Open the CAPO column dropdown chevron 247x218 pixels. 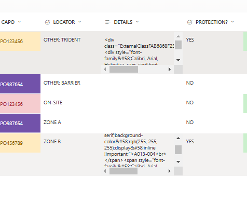(x=19, y=22)
